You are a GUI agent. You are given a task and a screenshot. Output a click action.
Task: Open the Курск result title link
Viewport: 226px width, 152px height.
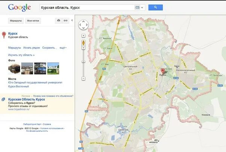[x=13, y=33]
